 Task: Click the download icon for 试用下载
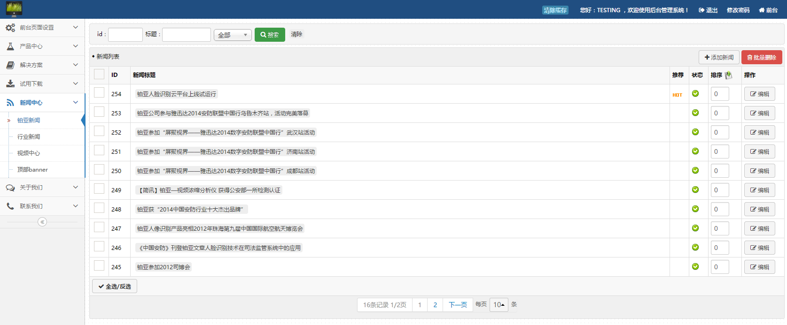10,84
